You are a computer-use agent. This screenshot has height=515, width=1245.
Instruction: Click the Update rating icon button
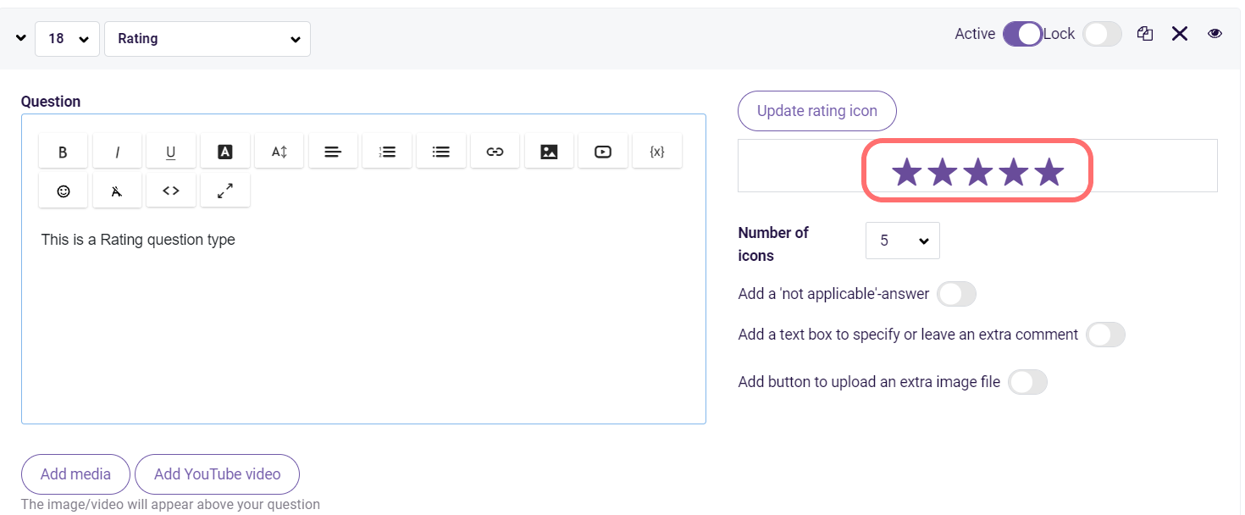click(x=816, y=110)
